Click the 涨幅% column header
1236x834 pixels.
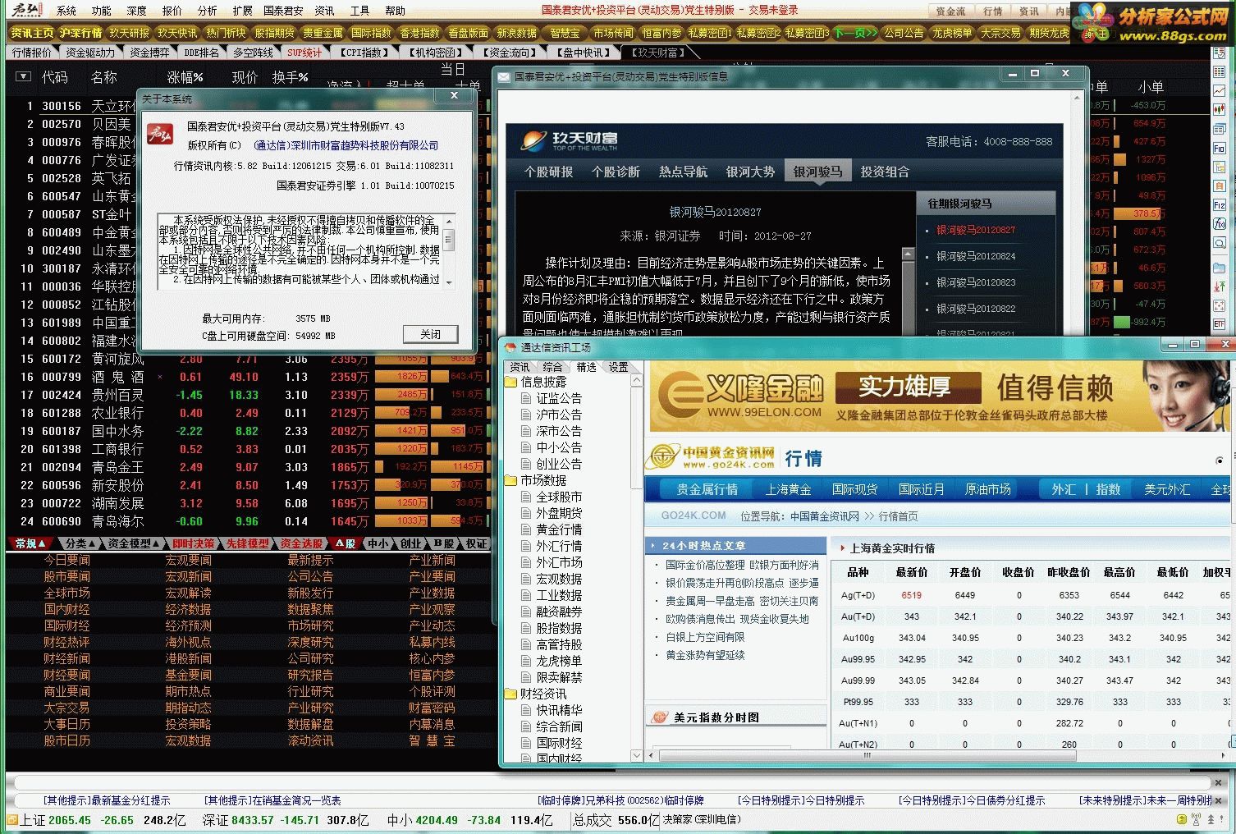point(185,77)
